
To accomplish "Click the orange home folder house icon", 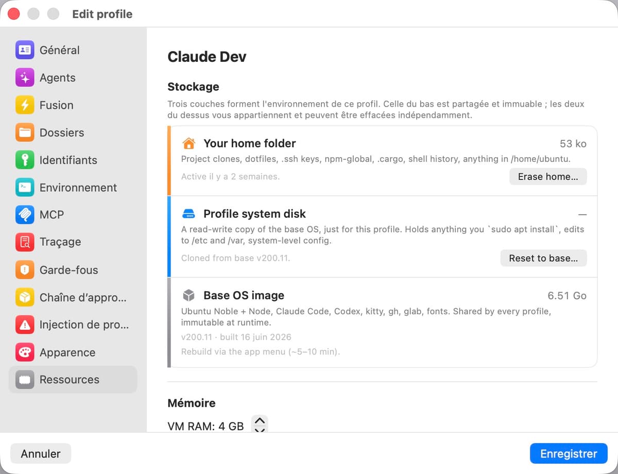I will pyautogui.click(x=189, y=143).
